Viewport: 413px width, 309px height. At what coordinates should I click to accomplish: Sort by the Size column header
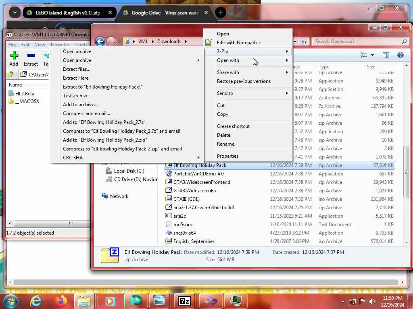380,67
